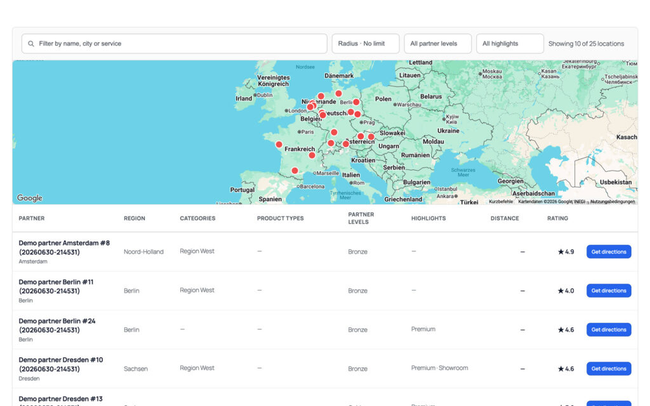The image size is (650, 406).
Task: Get directions to Demo partner Dresden #10
Action: tap(609, 369)
